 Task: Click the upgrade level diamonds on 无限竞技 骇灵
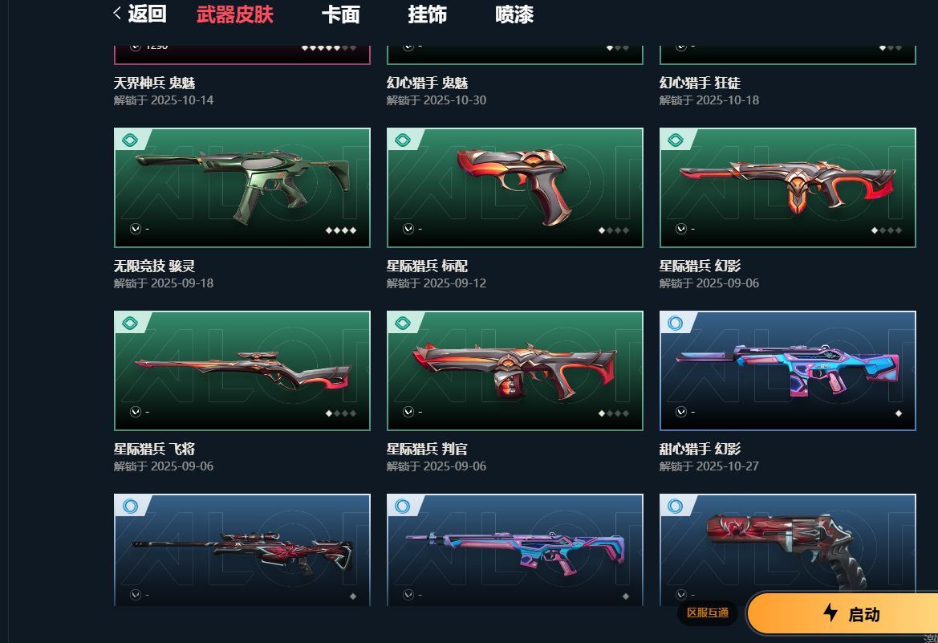pyautogui.click(x=341, y=230)
